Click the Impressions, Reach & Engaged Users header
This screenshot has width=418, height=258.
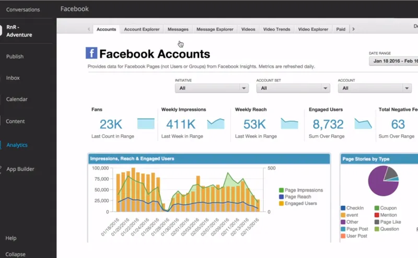coord(209,159)
